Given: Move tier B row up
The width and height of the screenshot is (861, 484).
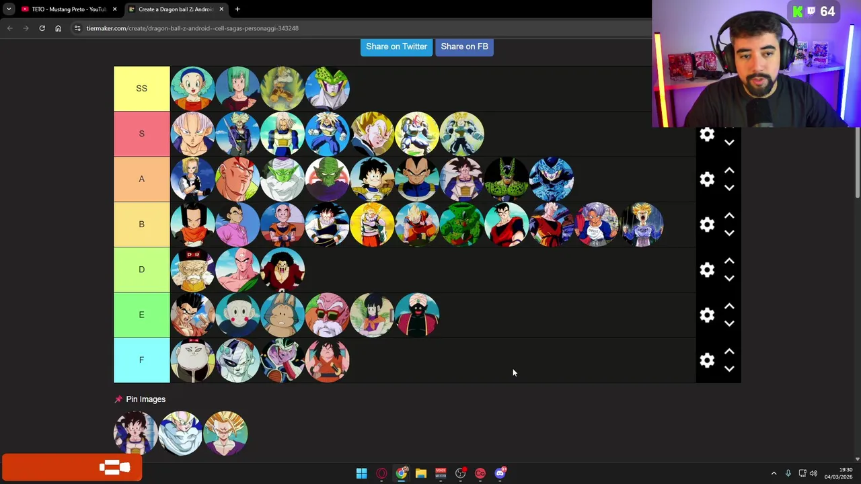Looking at the screenshot, I should point(729,216).
